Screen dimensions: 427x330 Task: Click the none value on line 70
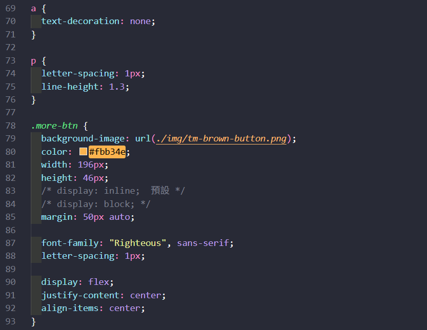pos(140,22)
